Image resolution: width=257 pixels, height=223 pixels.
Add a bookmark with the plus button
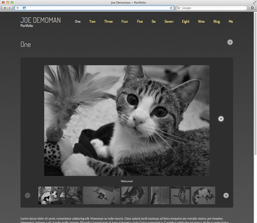(x=18, y=8)
